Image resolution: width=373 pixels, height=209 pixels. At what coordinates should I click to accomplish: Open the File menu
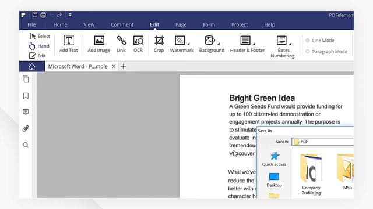pos(31,24)
